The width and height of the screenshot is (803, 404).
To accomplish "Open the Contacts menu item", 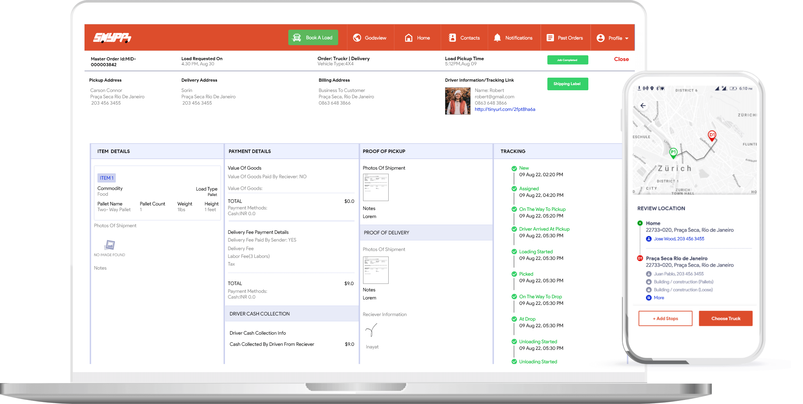I will point(464,38).
